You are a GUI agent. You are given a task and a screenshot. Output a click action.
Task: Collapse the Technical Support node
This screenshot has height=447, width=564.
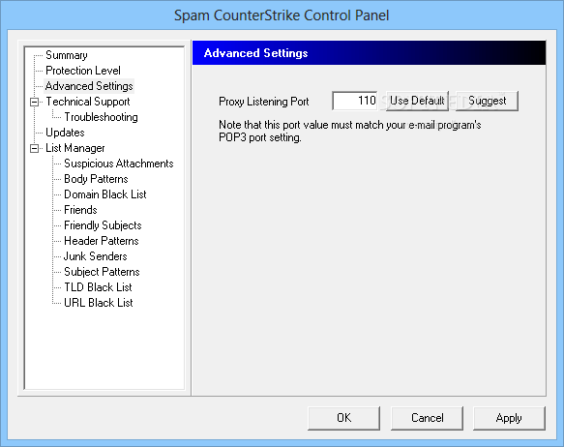point(34,103)
